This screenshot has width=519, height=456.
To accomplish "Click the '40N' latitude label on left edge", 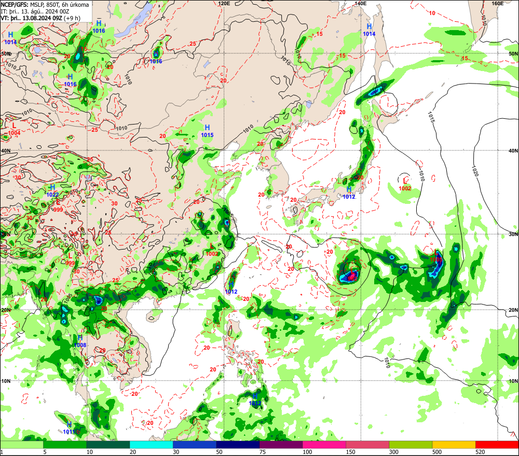I will [x=6, y=150].
